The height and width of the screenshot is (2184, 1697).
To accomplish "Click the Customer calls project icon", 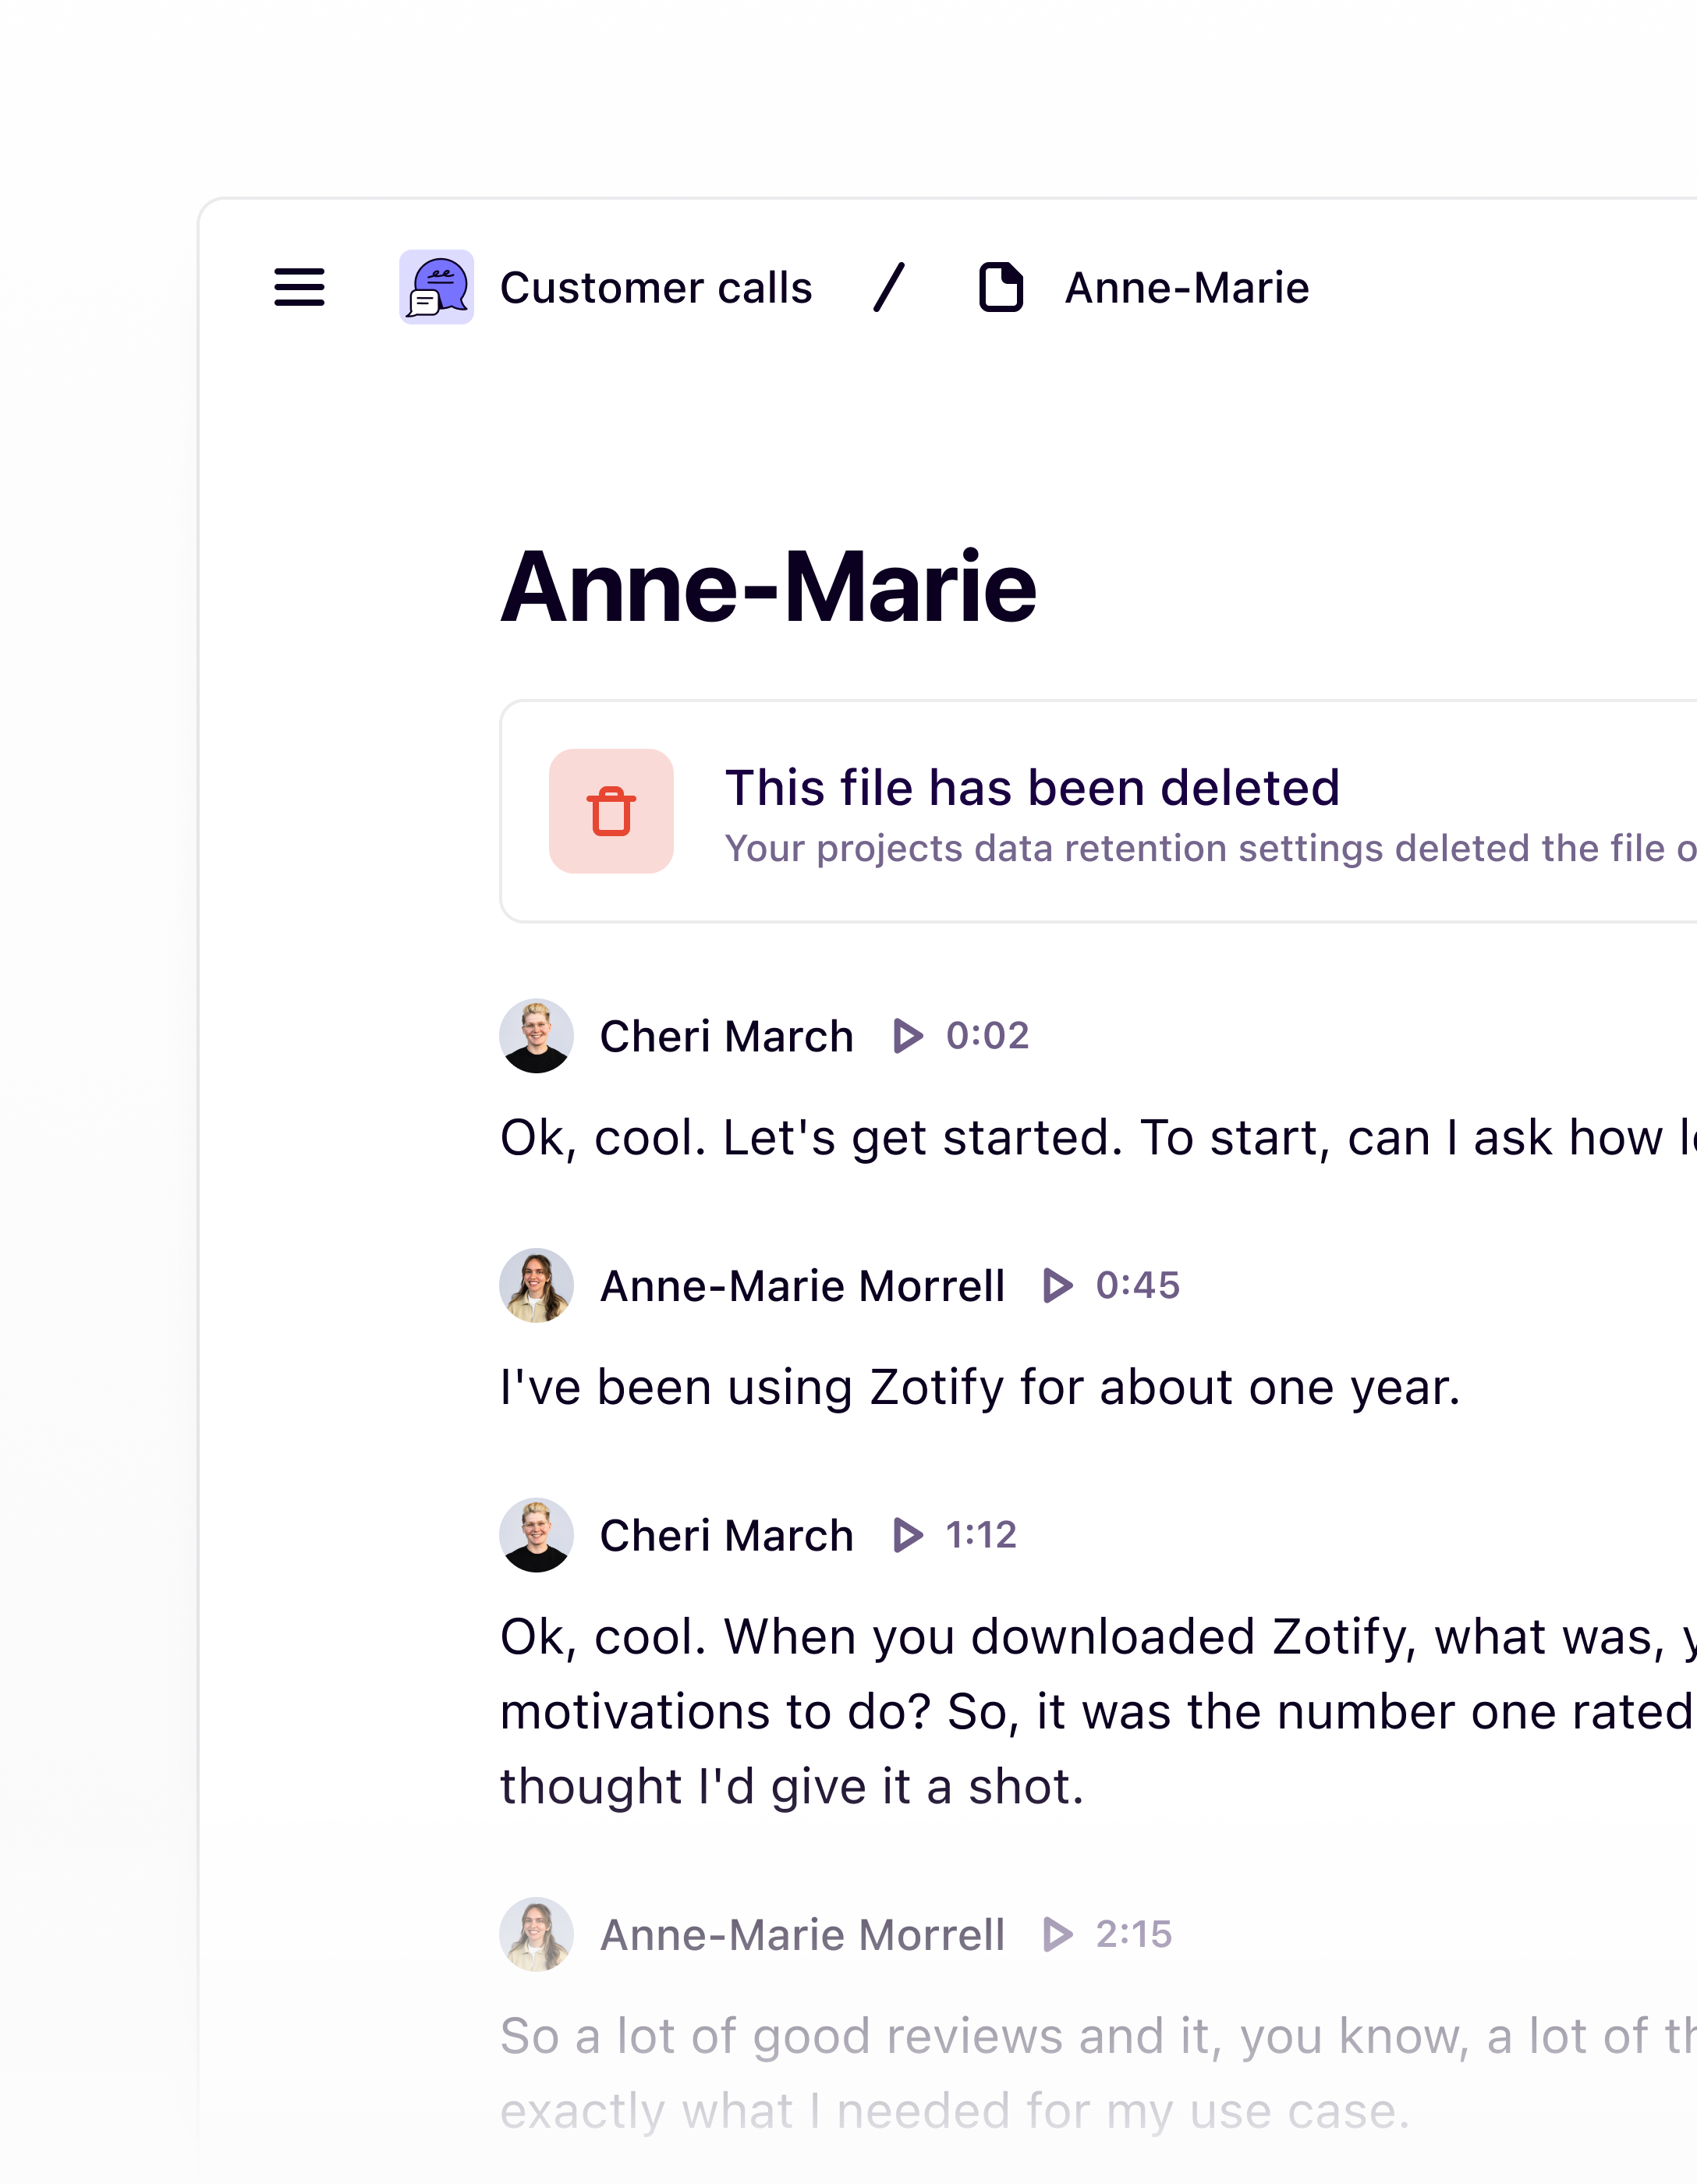I will 437,287.
